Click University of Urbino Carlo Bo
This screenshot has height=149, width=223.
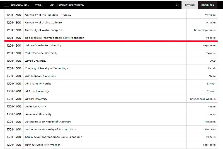(x=43, y=23)
